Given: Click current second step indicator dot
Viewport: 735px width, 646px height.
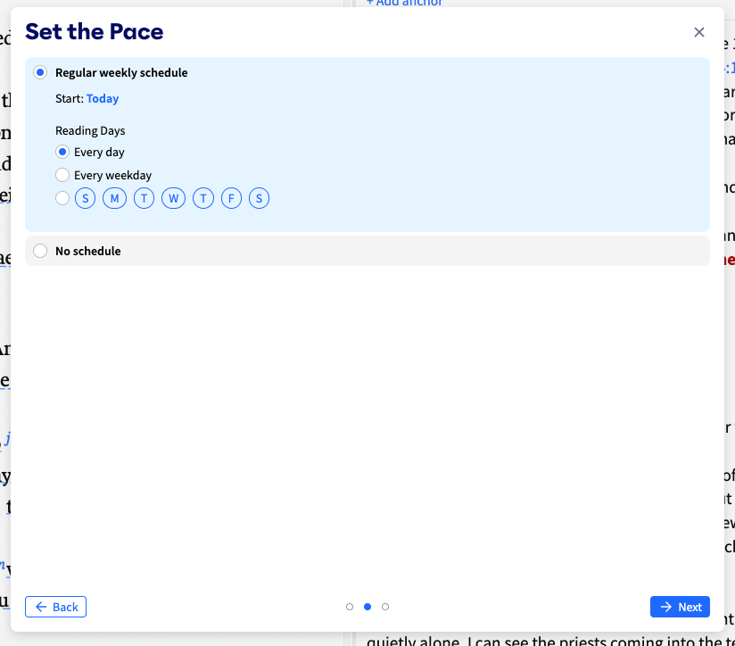Looking at the screenshot, I should [x=367, y=607].
